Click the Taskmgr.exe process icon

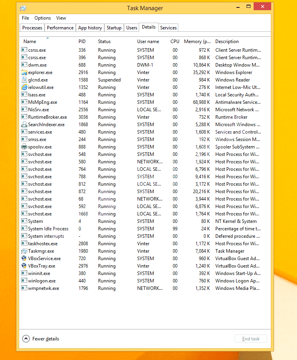pos(24,251)
